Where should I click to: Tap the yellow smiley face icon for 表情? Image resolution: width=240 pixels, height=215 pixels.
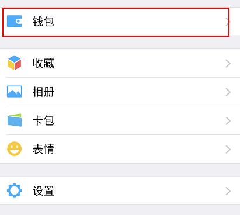point(15,149)
